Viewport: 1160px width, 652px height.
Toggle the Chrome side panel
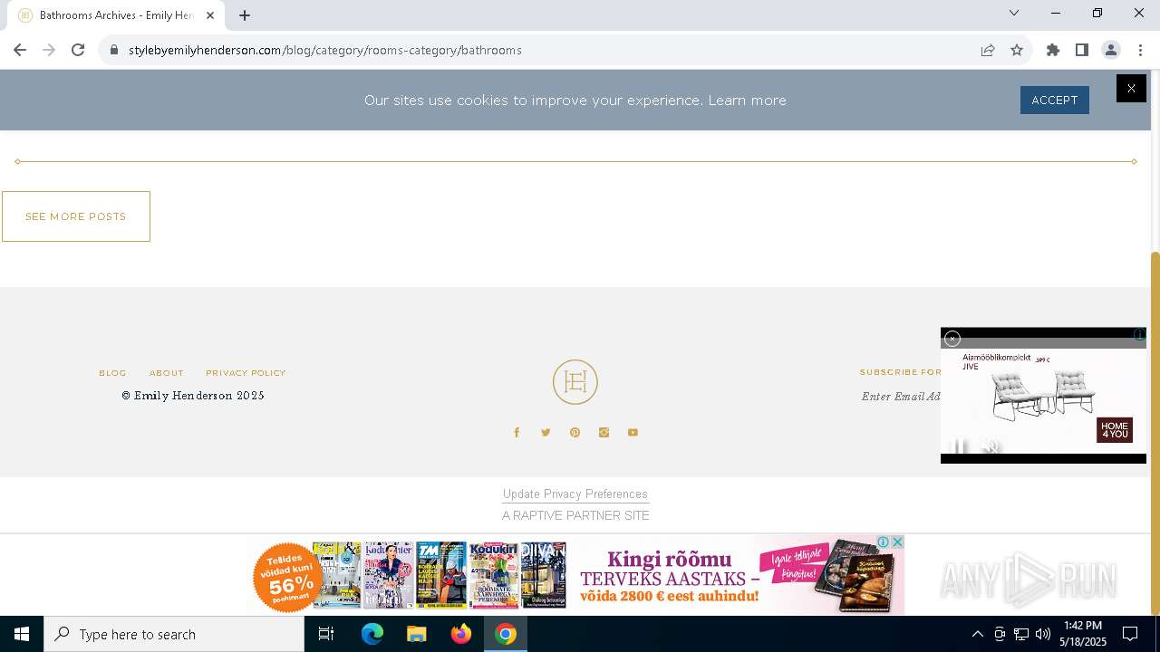[1082, 50]
